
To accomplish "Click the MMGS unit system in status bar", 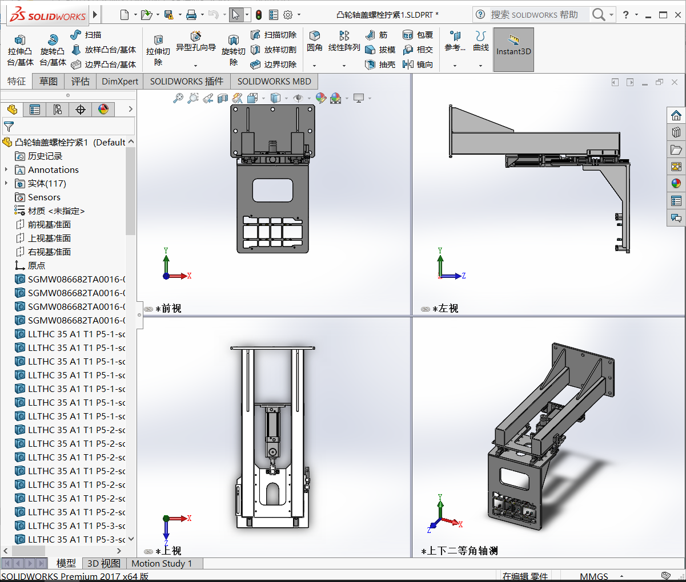I will pos(594,576).
